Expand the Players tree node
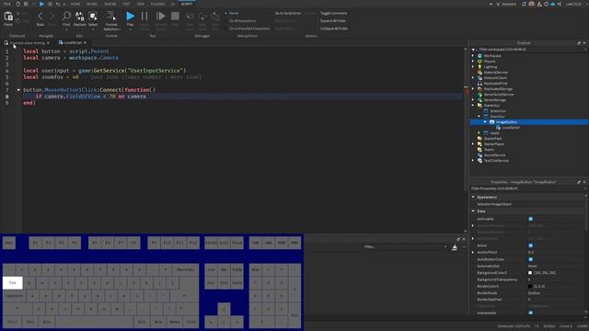This screenshot has width=589, height=331. 473,62
